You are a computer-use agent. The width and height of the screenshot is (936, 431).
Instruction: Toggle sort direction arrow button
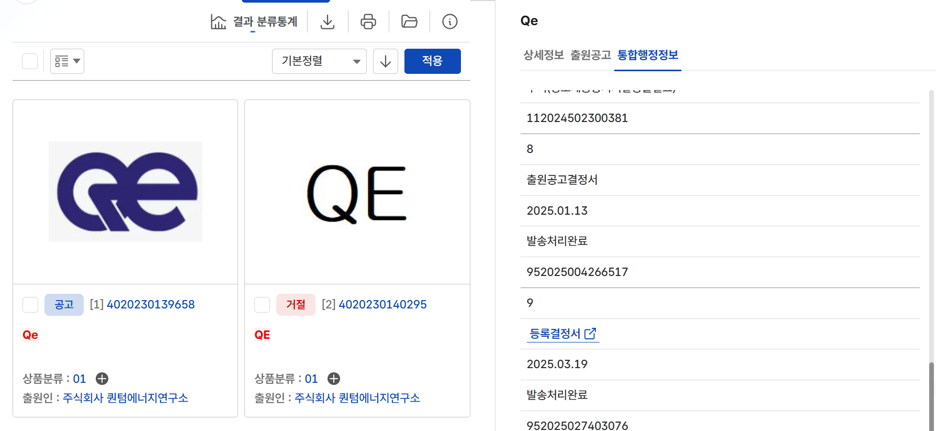(x=386, y=61)
